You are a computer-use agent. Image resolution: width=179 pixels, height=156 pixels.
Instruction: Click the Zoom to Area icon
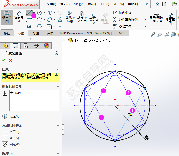160,34
